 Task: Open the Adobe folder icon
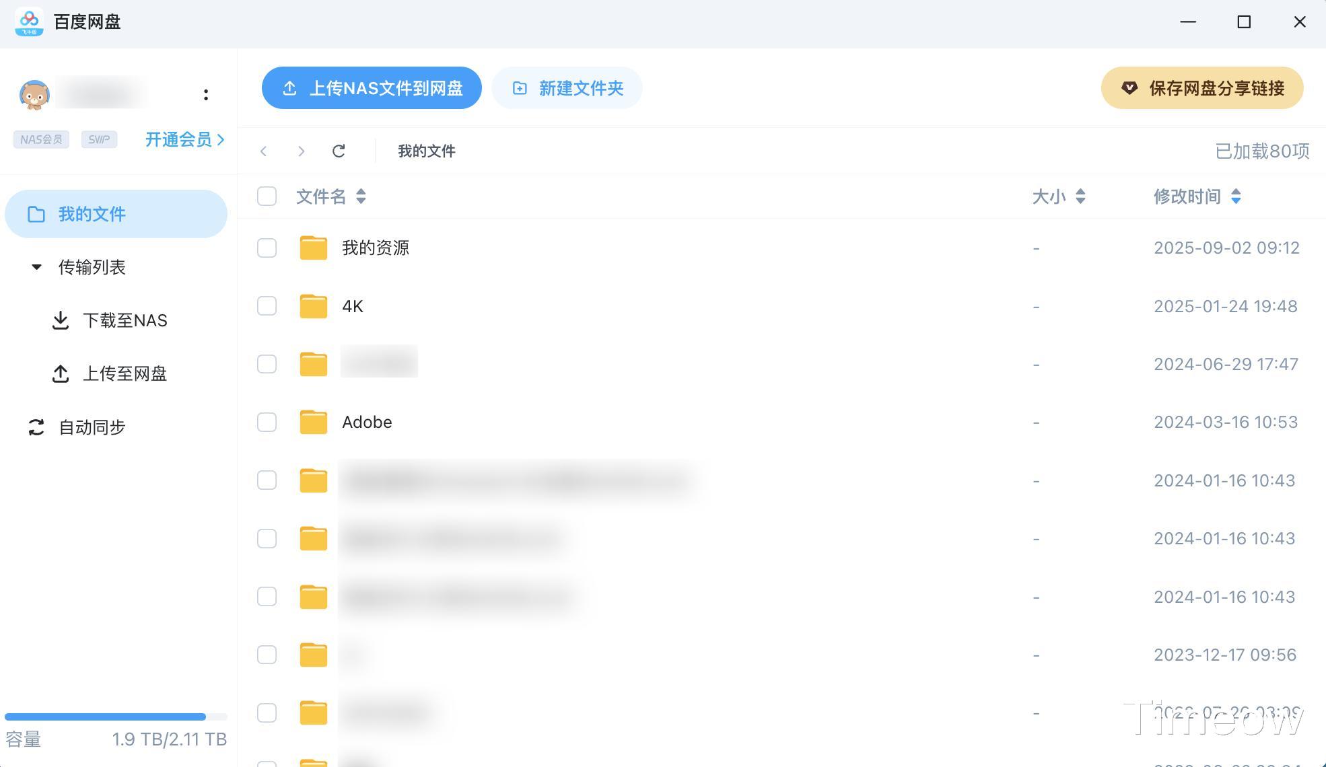pyautogui.click(x=313, y=423)
